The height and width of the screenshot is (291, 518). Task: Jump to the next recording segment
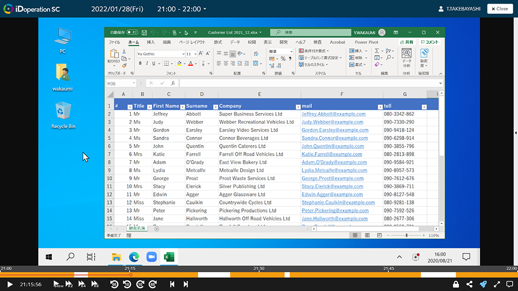[186, 284]
